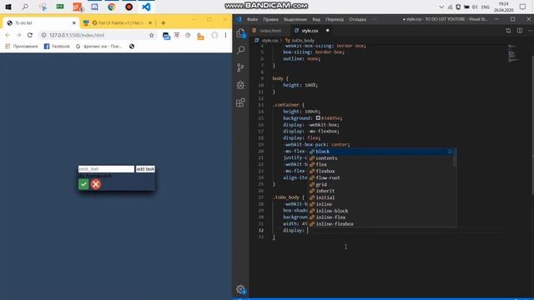Screen dimensions: 534x300
Task: Click the Chrome address bar URL
Action: [x=77, y=35]
